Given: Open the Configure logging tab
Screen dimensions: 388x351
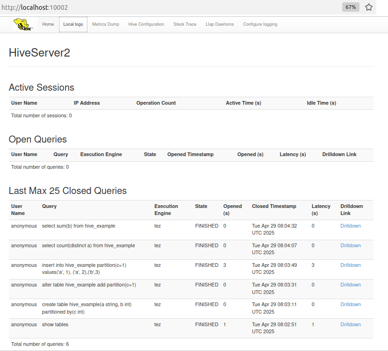Looking at the screenshot, I should 260,24.
